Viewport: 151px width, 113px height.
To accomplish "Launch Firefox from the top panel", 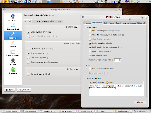I will pyautogui.click(x=6, y=1).
